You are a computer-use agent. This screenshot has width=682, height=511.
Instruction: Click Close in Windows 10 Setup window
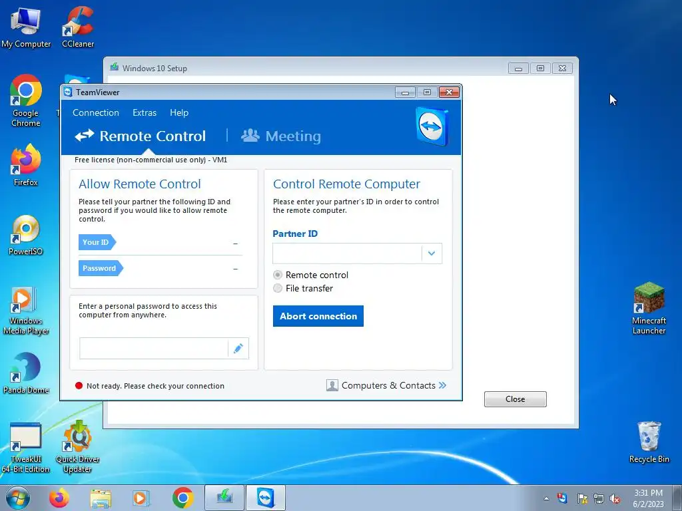[515, 399]
